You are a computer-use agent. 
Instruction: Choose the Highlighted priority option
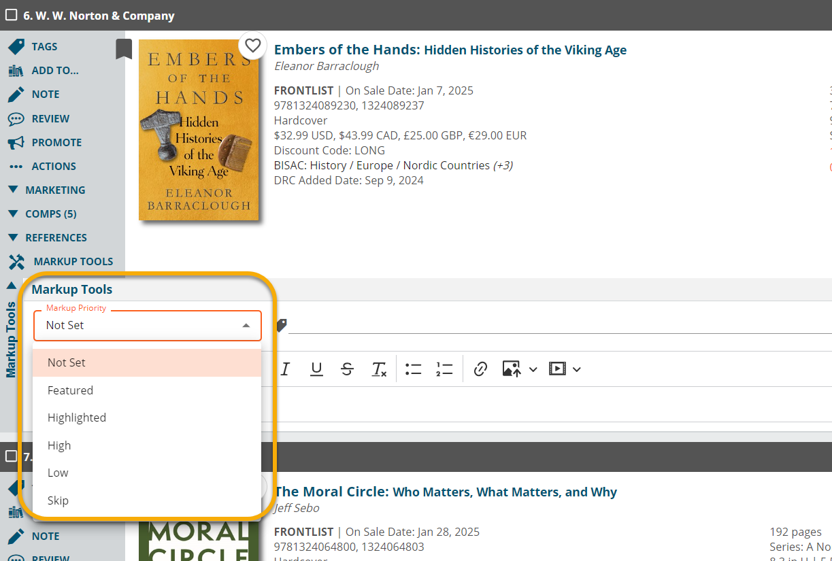click(148, 418)
